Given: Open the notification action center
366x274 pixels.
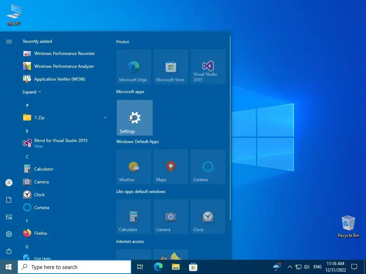Looking at the screenshot, I should pos(354,267).
